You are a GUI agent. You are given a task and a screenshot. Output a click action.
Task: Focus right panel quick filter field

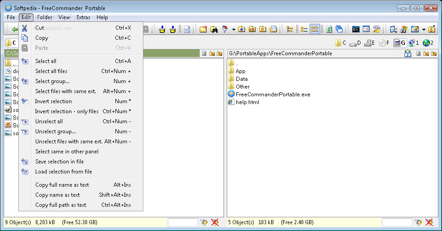397,223
